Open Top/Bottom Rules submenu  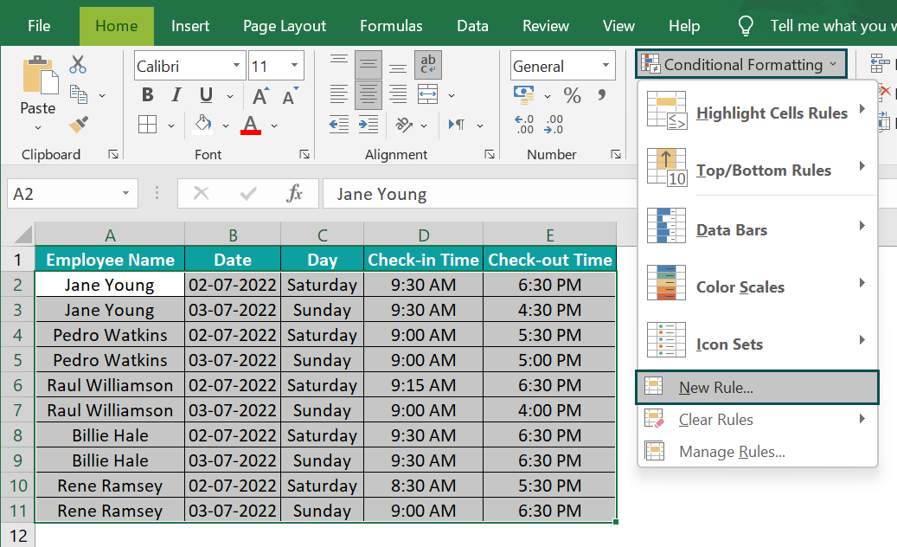(x=757, y=169)
